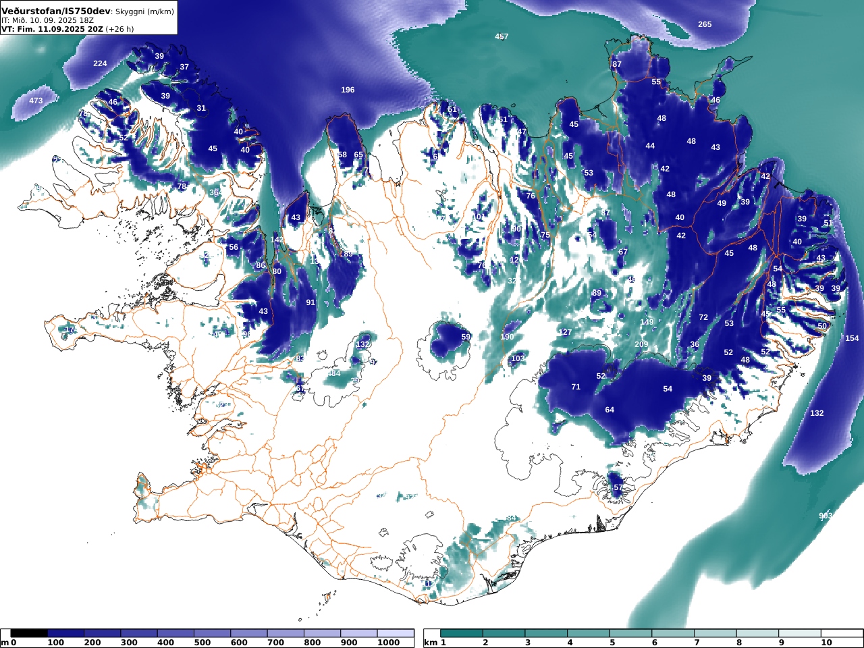Click the visibility value 196

pyautogui.click(x=348, y=90)
